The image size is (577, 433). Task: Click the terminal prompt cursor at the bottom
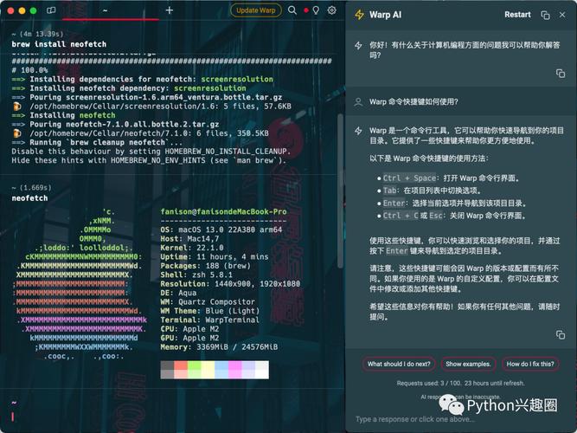coord(13,417)
